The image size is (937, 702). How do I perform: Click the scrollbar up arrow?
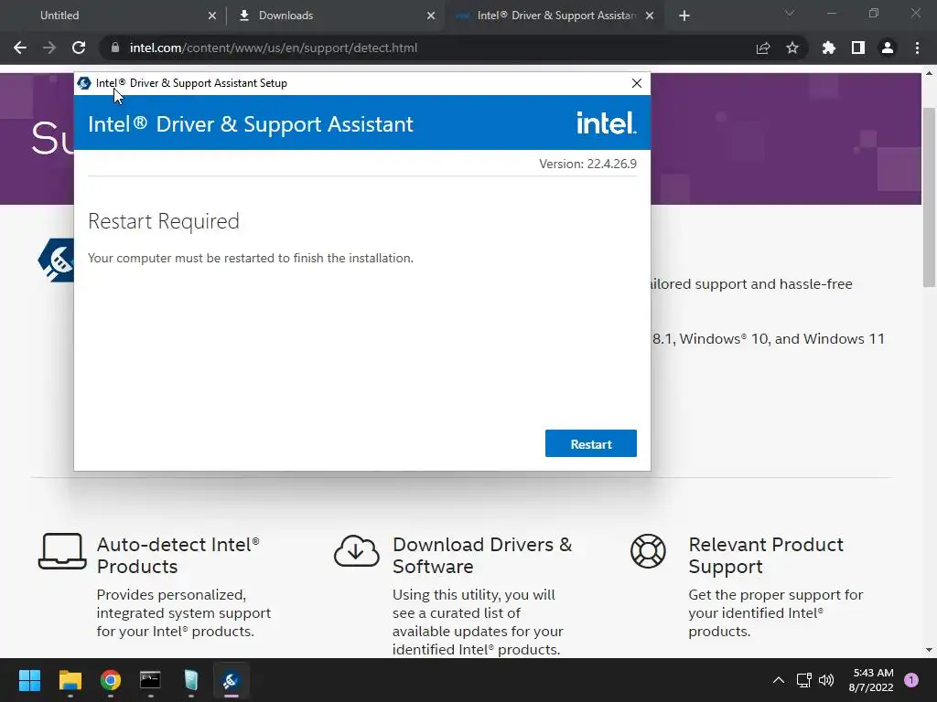(929, 73)
